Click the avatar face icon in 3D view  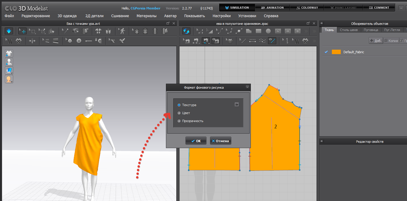(9, 79)
